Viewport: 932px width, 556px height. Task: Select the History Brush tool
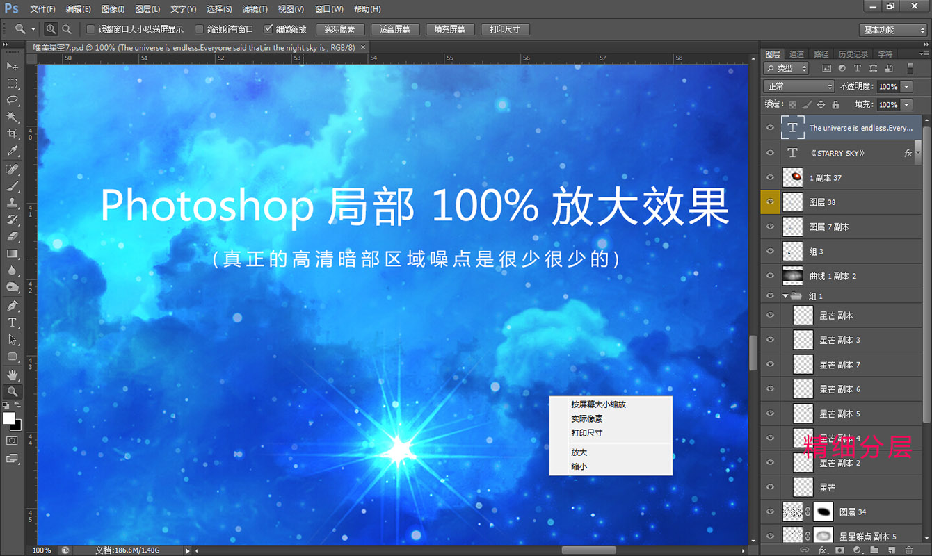click(13, 220)
